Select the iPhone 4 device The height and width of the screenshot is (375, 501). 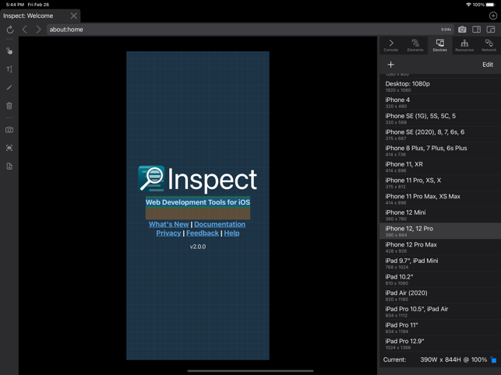click(440, 103)
